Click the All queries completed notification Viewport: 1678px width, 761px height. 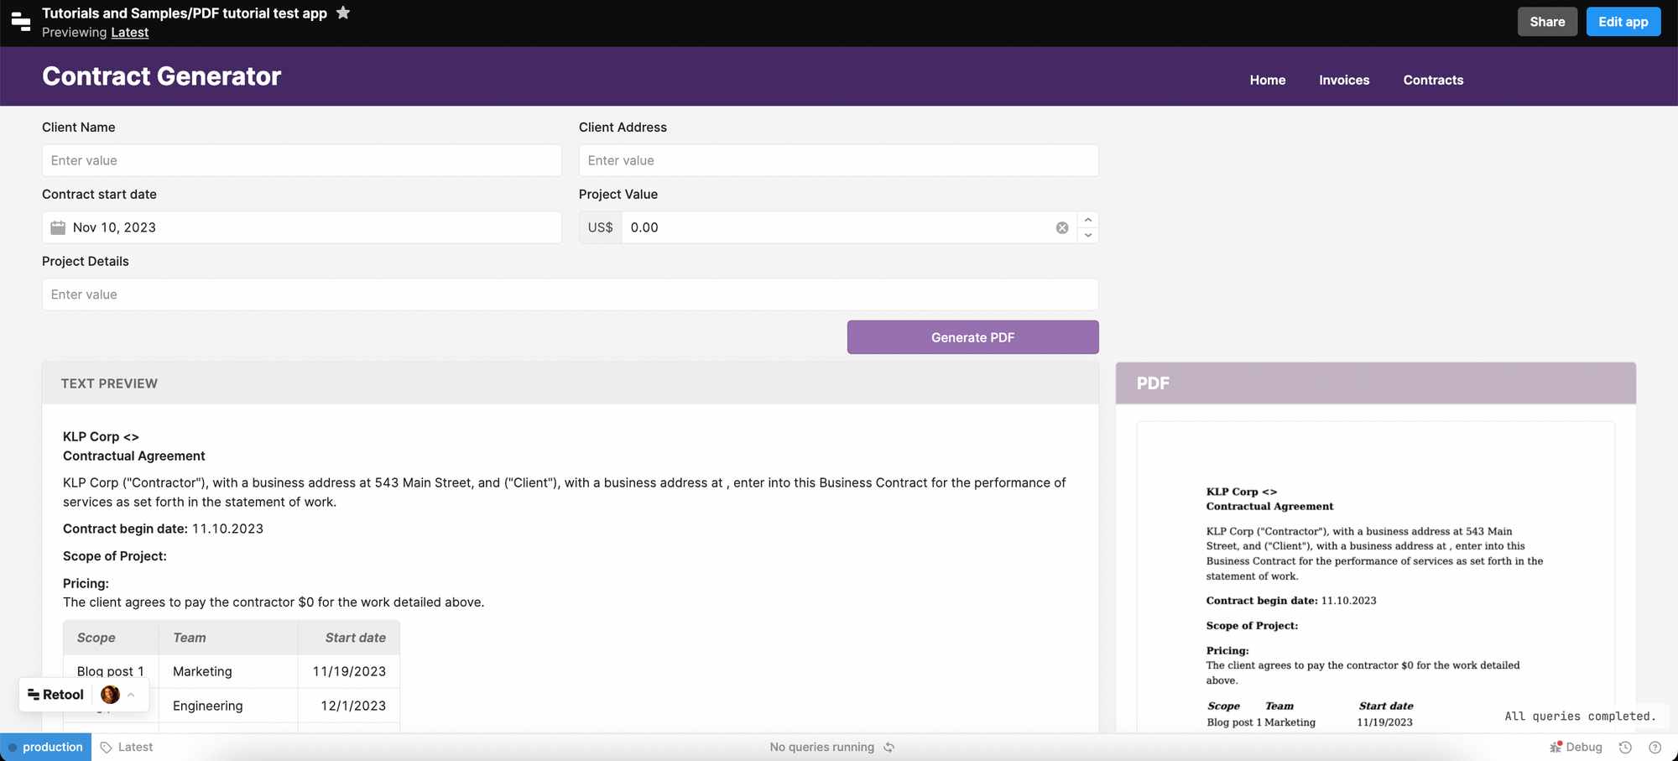(x=1581, y=717)
